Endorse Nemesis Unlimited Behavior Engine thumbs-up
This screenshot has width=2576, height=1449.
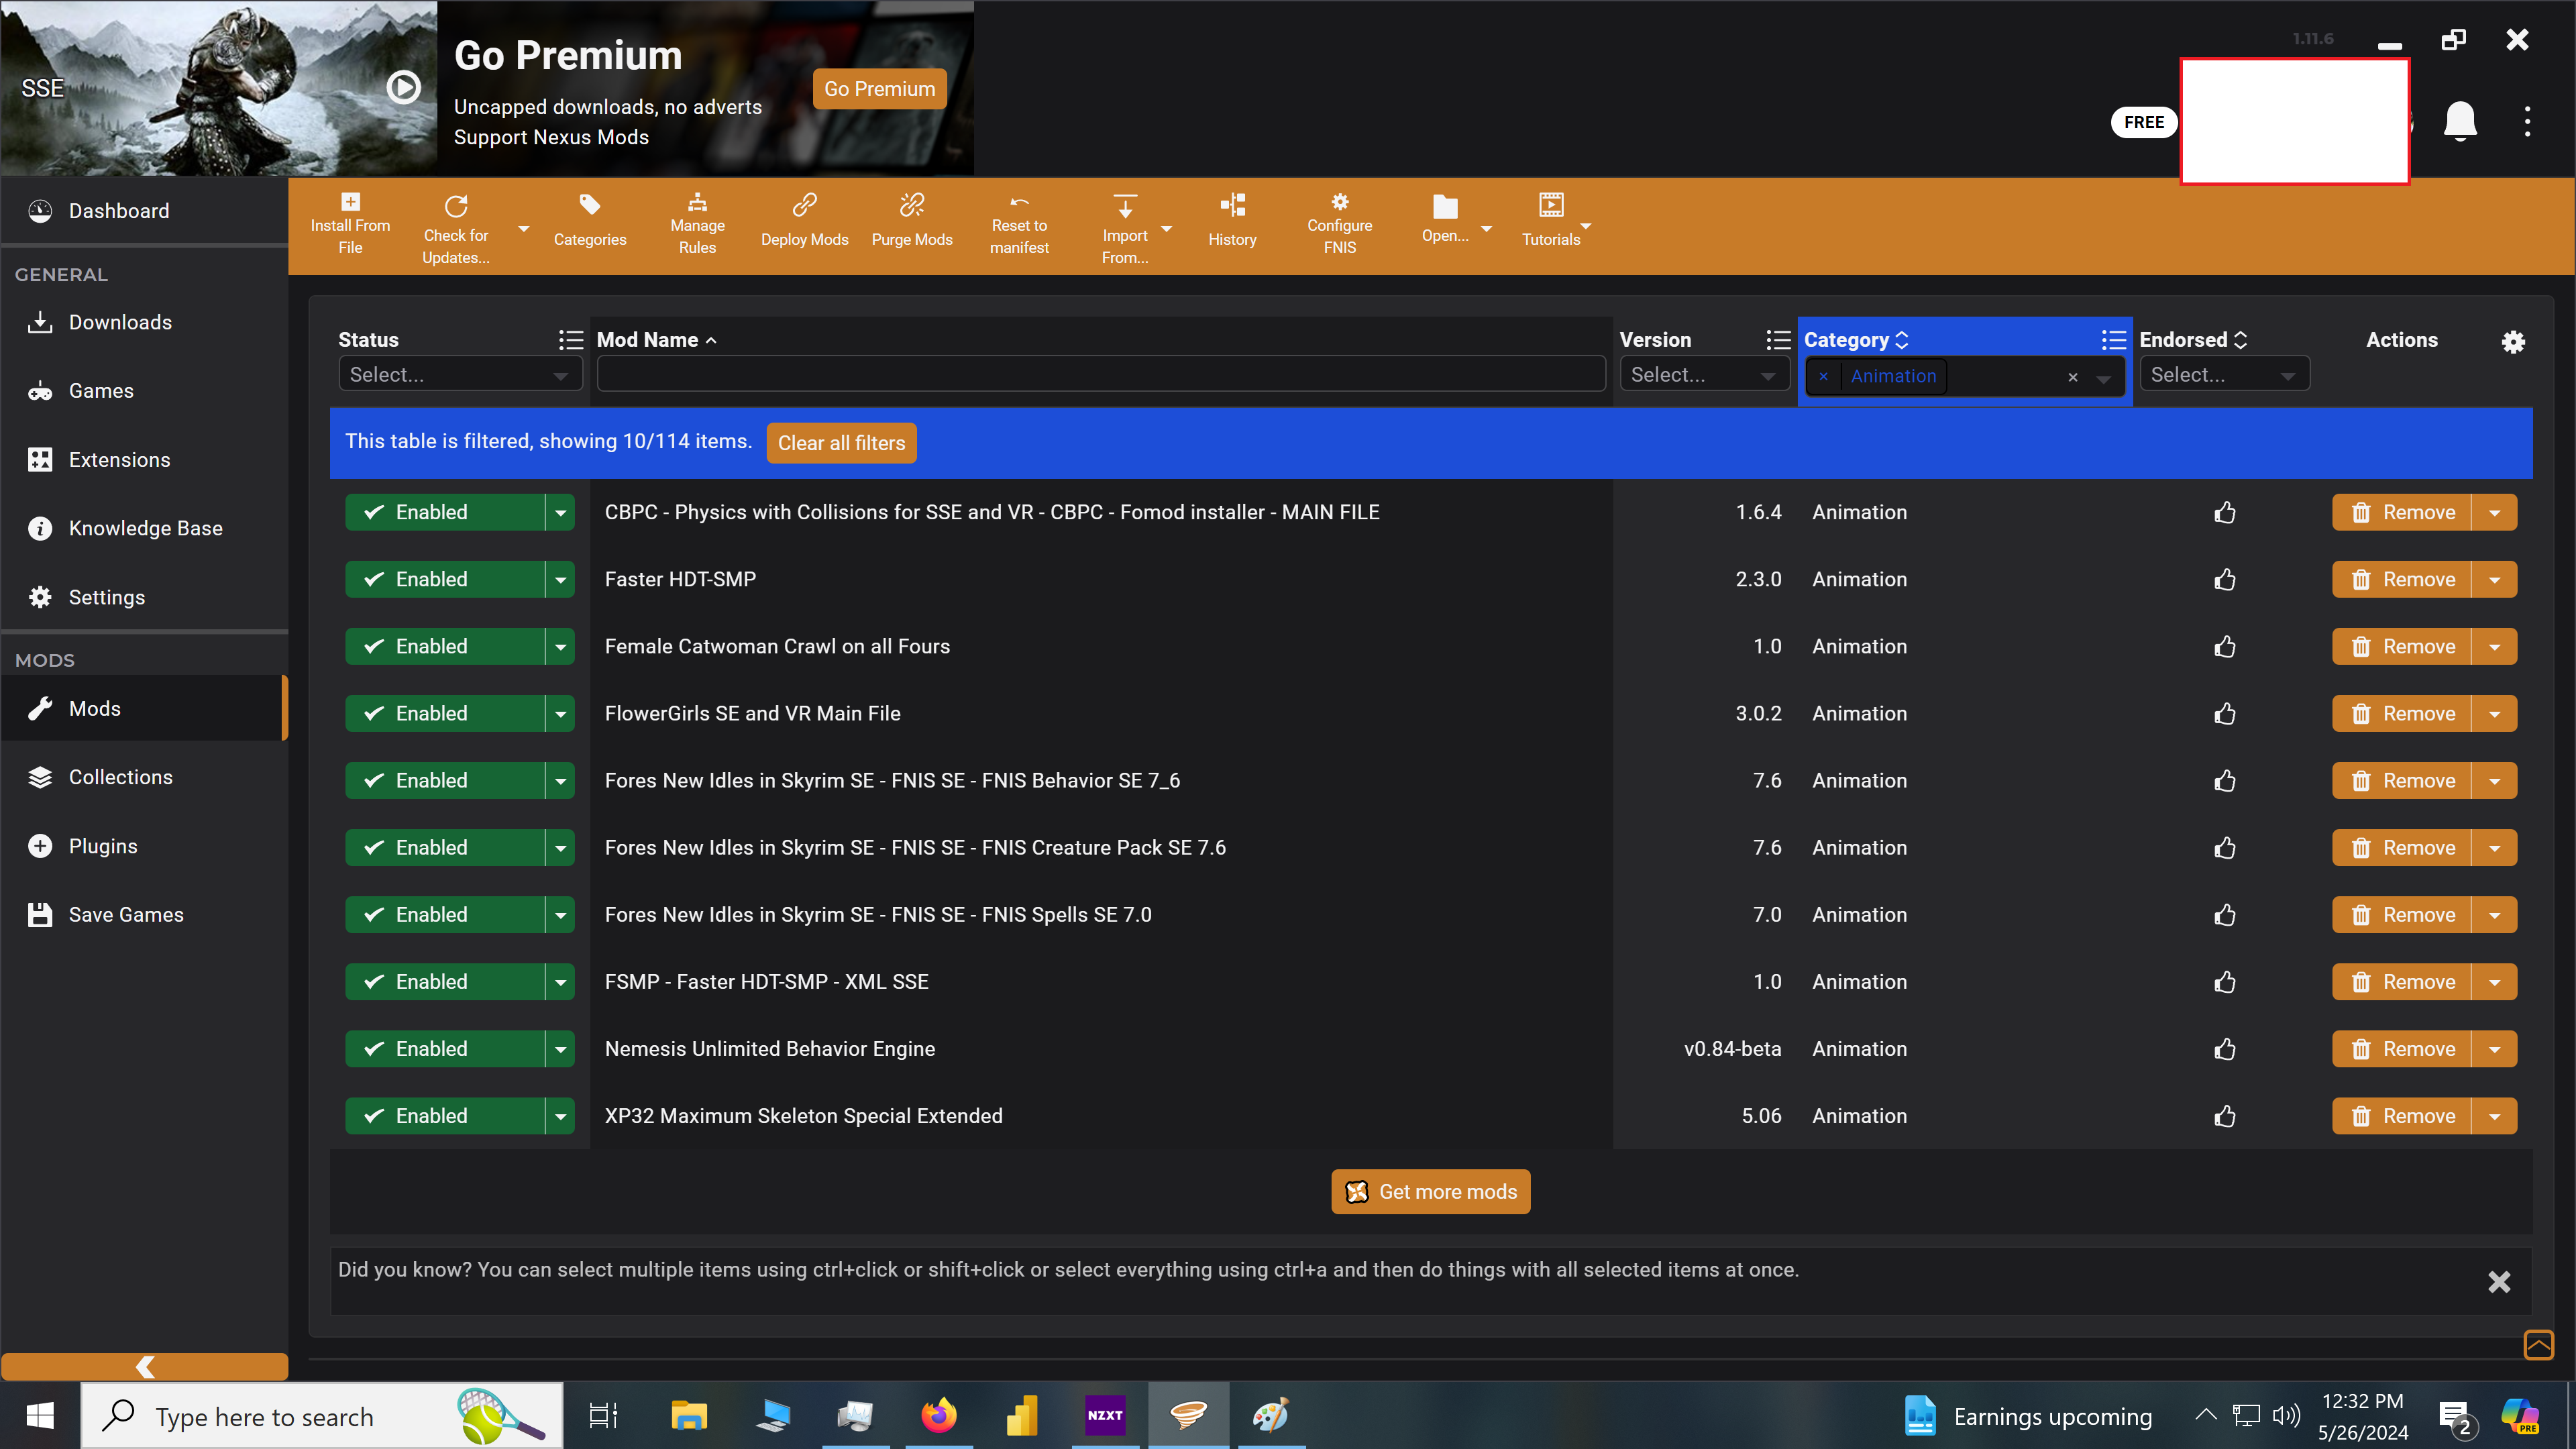[2224, 1049]
